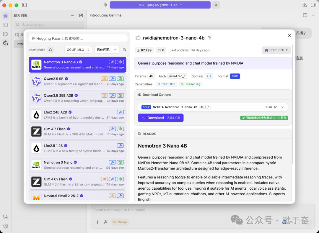Image resolution: width=319 pixels, height=233 pixels.
Task: Click the reasoning badge on Qwen3.5 35B A3B
Action: (121, 95)
